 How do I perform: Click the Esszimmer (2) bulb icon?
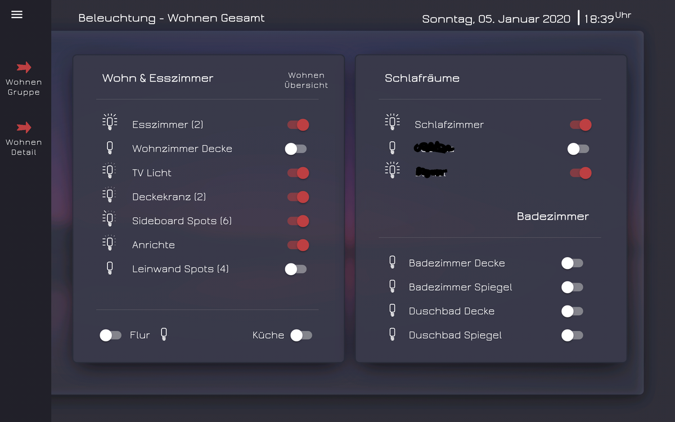110,122
